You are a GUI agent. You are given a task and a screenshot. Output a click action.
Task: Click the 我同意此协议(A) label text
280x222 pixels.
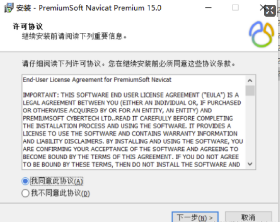pos(57,181)
